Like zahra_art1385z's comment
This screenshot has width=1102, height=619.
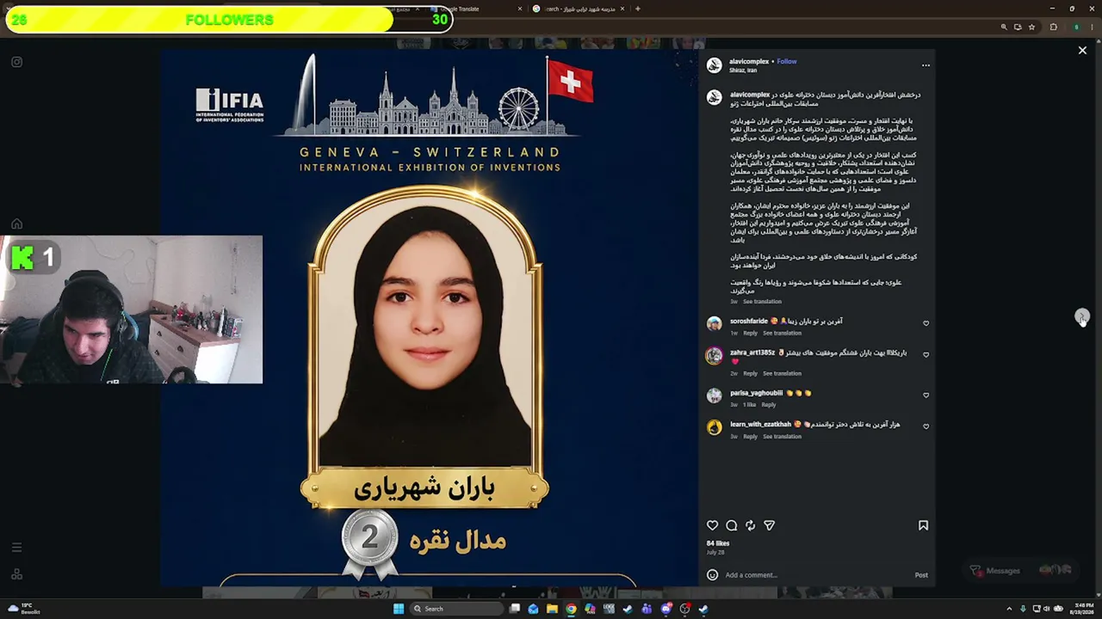[926, 354]
